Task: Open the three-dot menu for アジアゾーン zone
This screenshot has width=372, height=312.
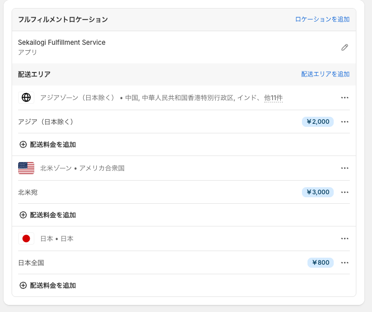Action: 345,98
